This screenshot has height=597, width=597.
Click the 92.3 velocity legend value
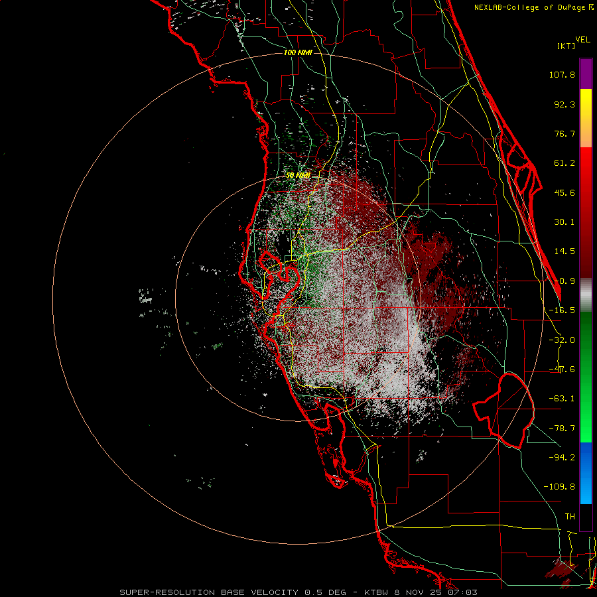[x=564, y=104]
